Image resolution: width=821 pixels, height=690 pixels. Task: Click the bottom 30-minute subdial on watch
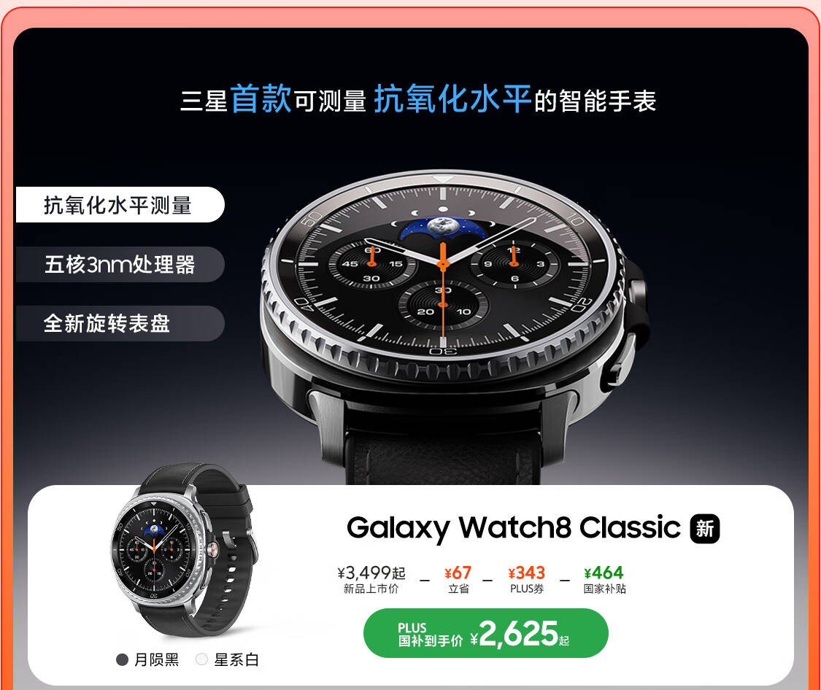pos(443,305)
